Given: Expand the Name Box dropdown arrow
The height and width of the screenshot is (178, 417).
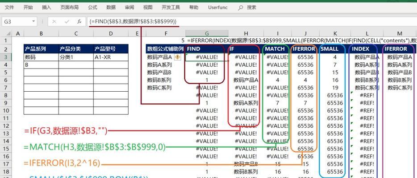Looking at the screenshot, I should (x=34, y=21).
